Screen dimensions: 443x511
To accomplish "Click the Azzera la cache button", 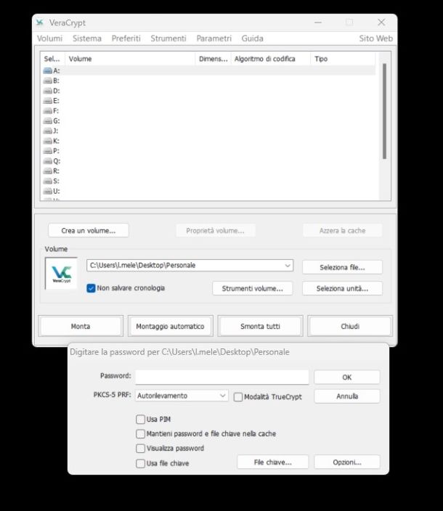I will tap(342, 231).
